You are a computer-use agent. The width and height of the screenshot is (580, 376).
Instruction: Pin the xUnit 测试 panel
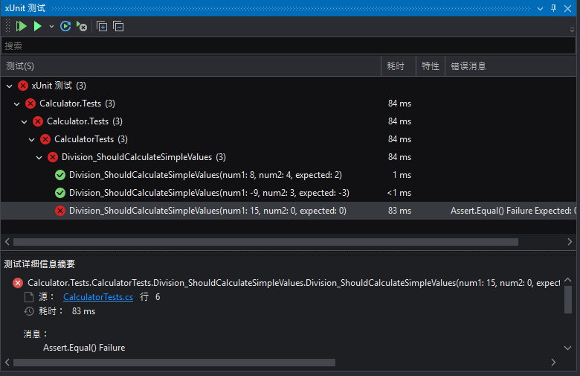(553, 8)
